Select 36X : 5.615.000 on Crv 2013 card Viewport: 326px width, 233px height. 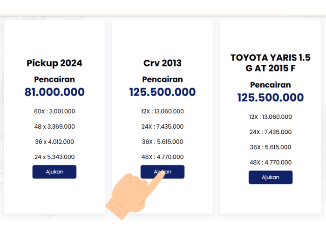pyautogui.click(x=162, y=142)
